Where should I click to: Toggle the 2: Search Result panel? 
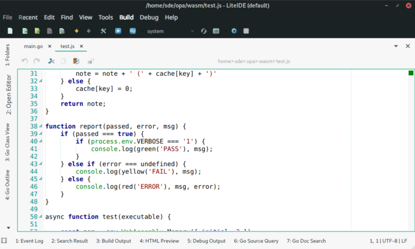(70, 241)
